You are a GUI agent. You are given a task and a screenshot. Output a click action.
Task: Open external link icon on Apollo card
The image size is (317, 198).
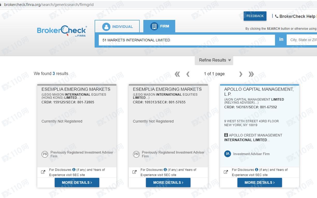pyautogui.click(x=226, y=172)
